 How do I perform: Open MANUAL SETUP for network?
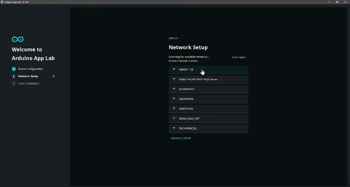pyautogui.click(x=181, y=138)
